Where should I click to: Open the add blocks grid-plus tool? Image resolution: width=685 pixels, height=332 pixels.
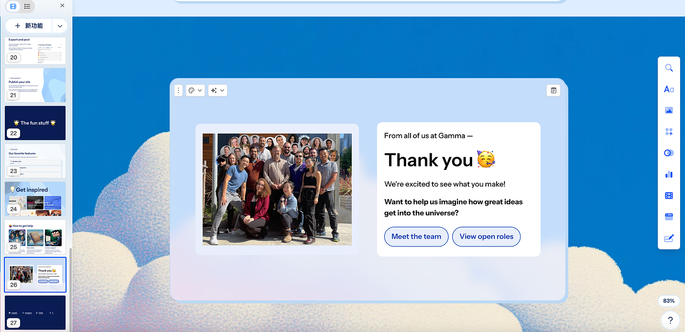tap(669, 132)
